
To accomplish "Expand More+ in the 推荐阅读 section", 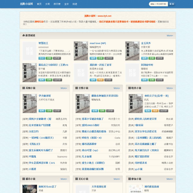I will click(x=170, y=35).
